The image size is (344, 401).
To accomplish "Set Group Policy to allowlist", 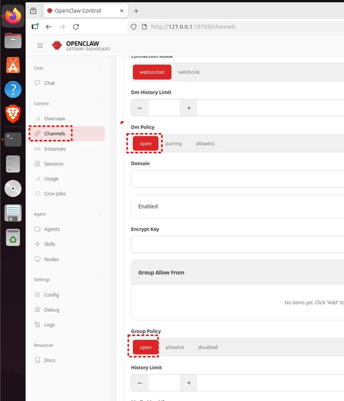I will (x=175, y=347).
